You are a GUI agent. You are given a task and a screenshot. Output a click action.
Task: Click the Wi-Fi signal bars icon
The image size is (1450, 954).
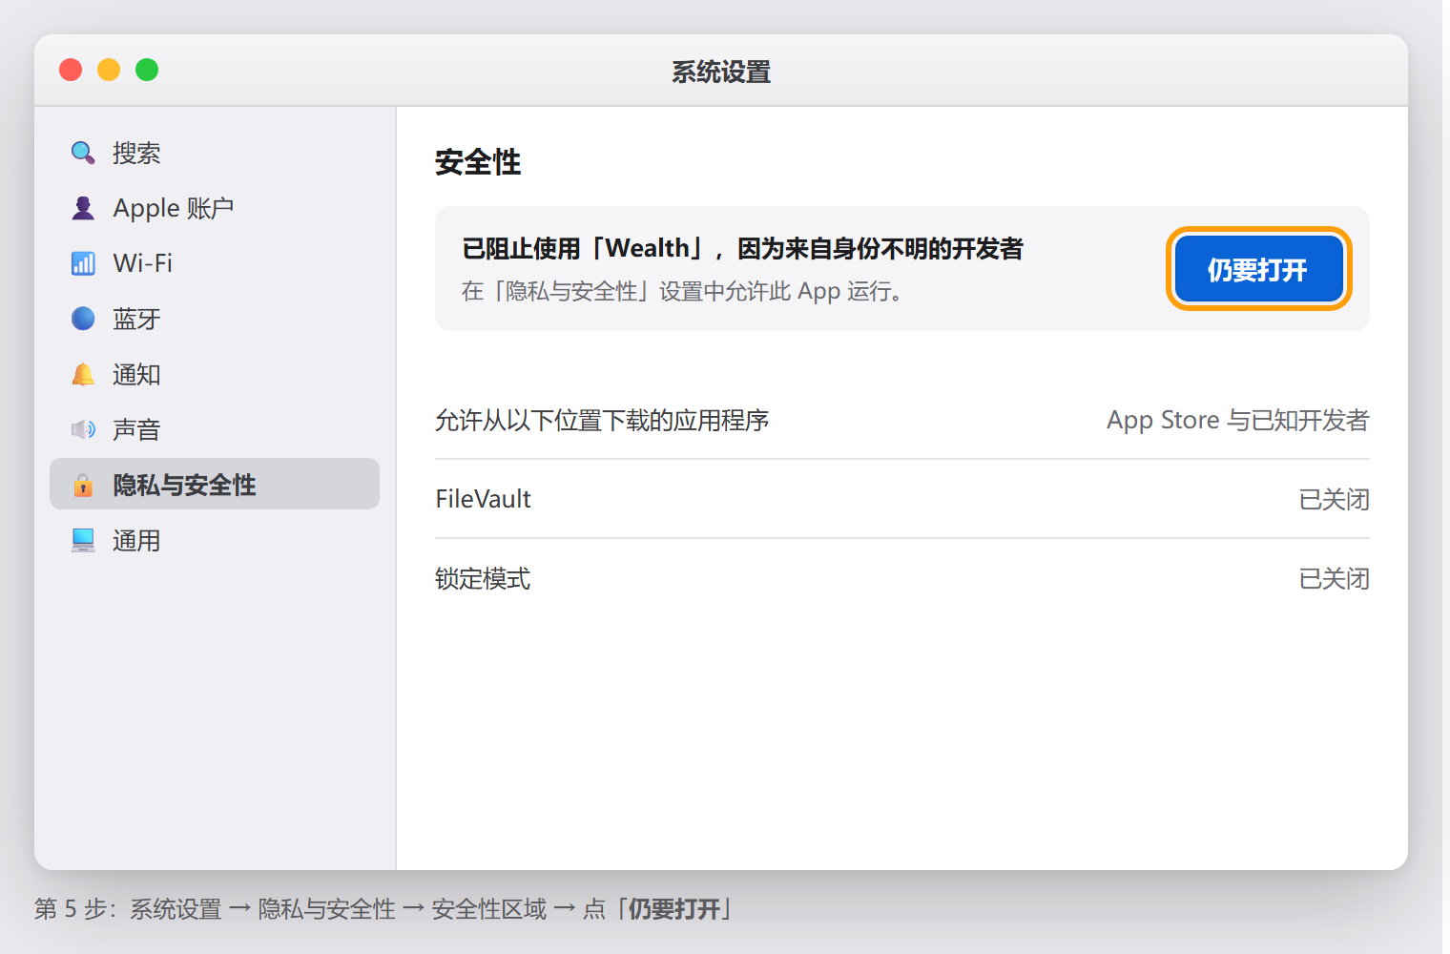83,263
